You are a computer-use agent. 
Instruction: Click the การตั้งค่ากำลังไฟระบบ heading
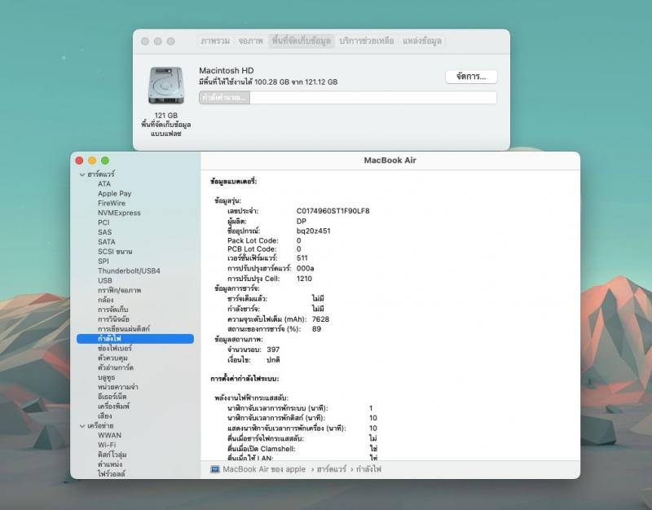tap(244, 379)
